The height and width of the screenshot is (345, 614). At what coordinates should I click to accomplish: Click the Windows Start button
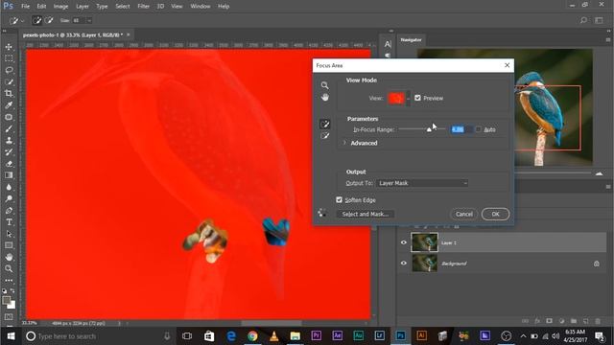11,336
